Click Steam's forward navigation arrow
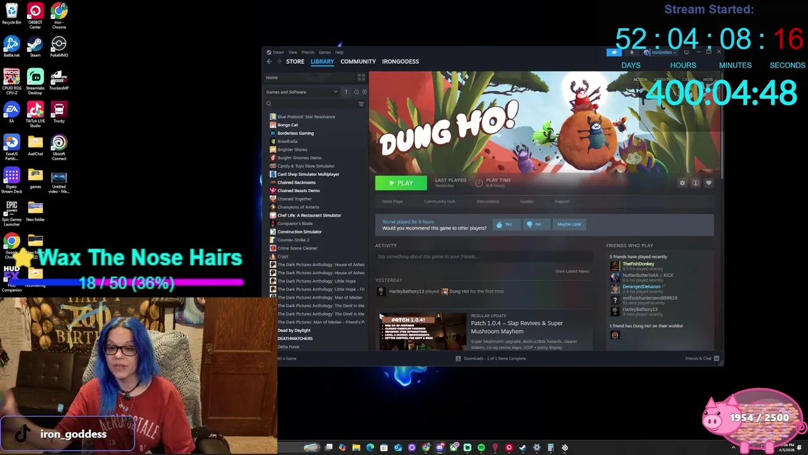808x455 pixels. click(x=278, y=61)
